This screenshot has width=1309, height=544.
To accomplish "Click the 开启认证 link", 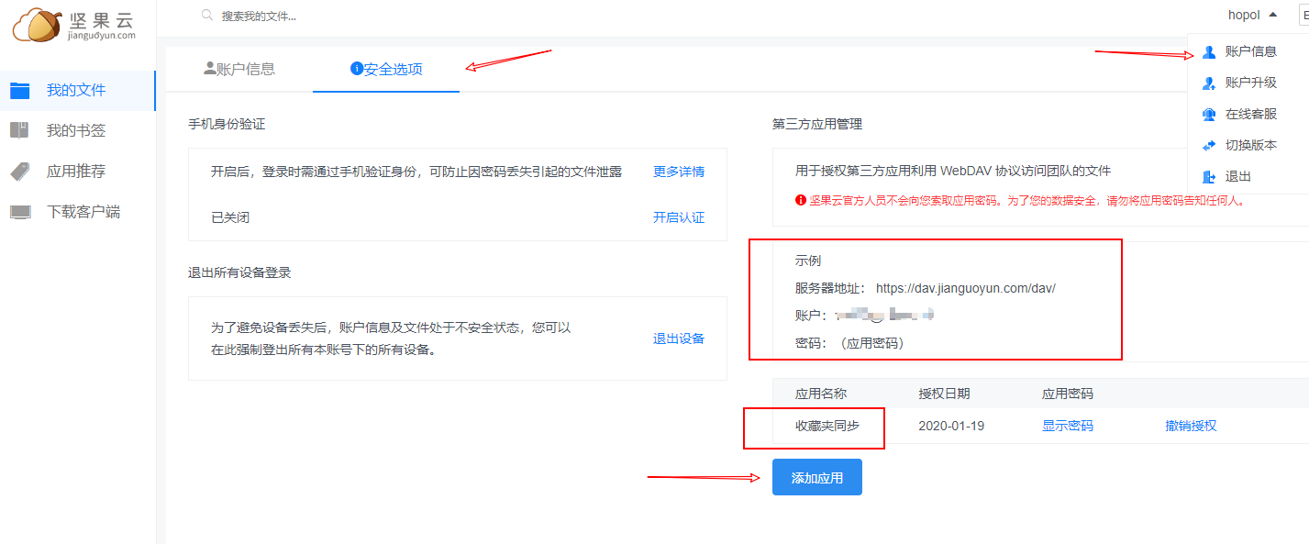I will 679,217.
